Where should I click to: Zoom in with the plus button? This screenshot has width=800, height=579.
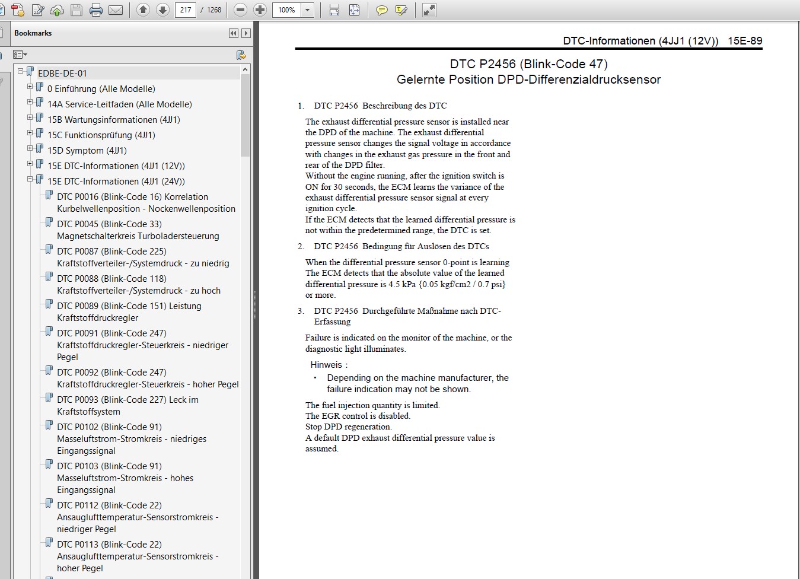coord(260,10)
